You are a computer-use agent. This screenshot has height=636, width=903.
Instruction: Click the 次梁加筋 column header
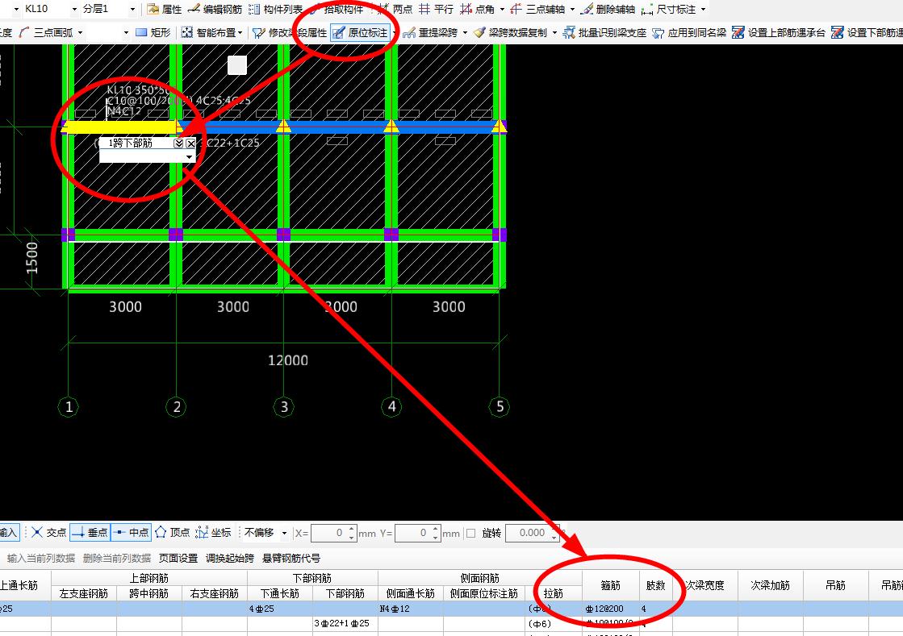coord(770,585)
